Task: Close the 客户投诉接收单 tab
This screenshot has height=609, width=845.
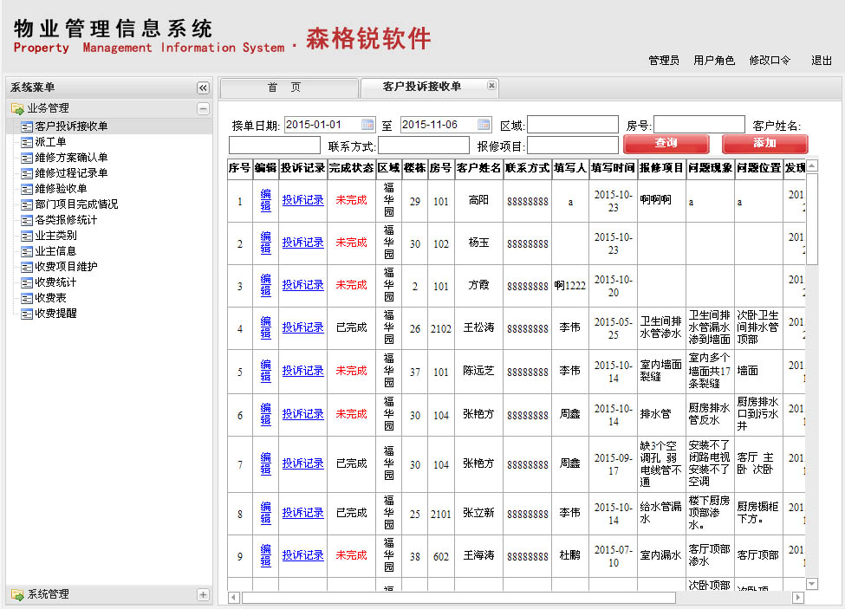Action: [491, 86]
